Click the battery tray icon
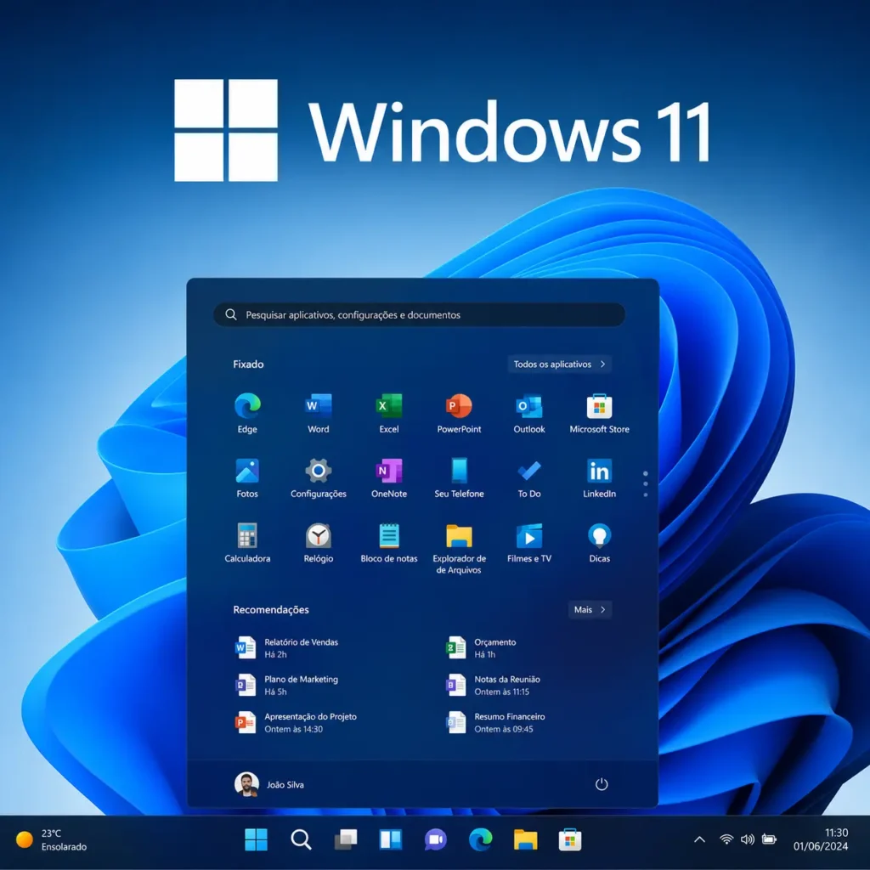 [x=769, y=839]
